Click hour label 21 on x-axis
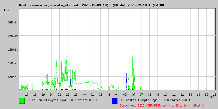The height and width of the screenshot is (109, 218). (x=59, y=95)
